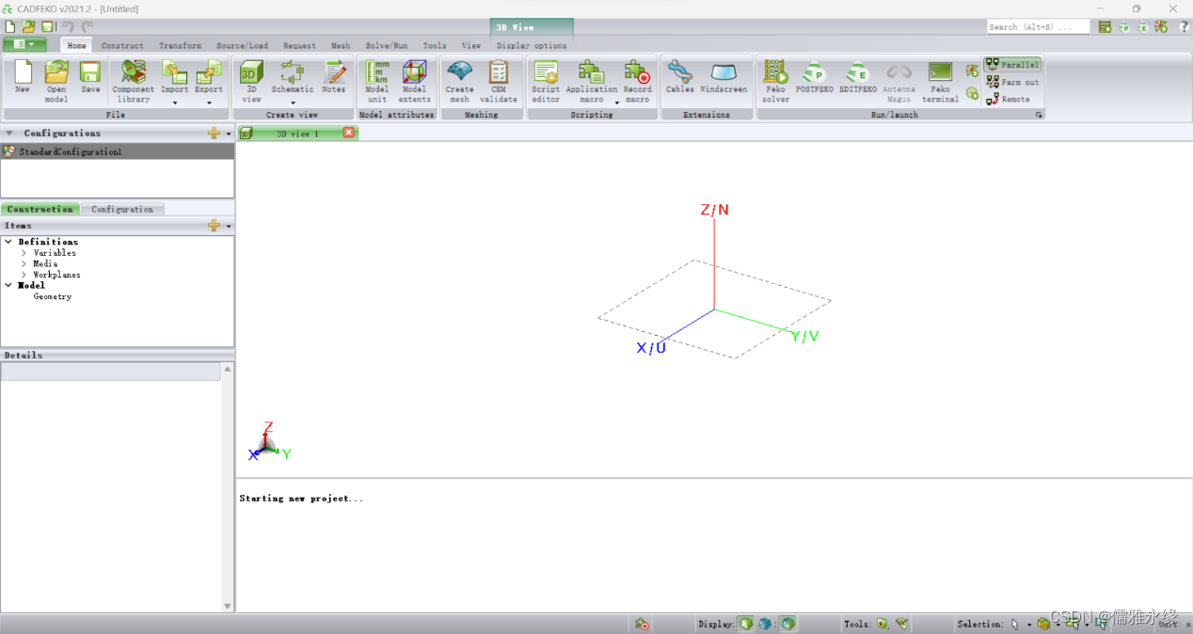Viewport: 1193px width, 634px height.
Task: Open Model extents settings
Action: point(414,82)
